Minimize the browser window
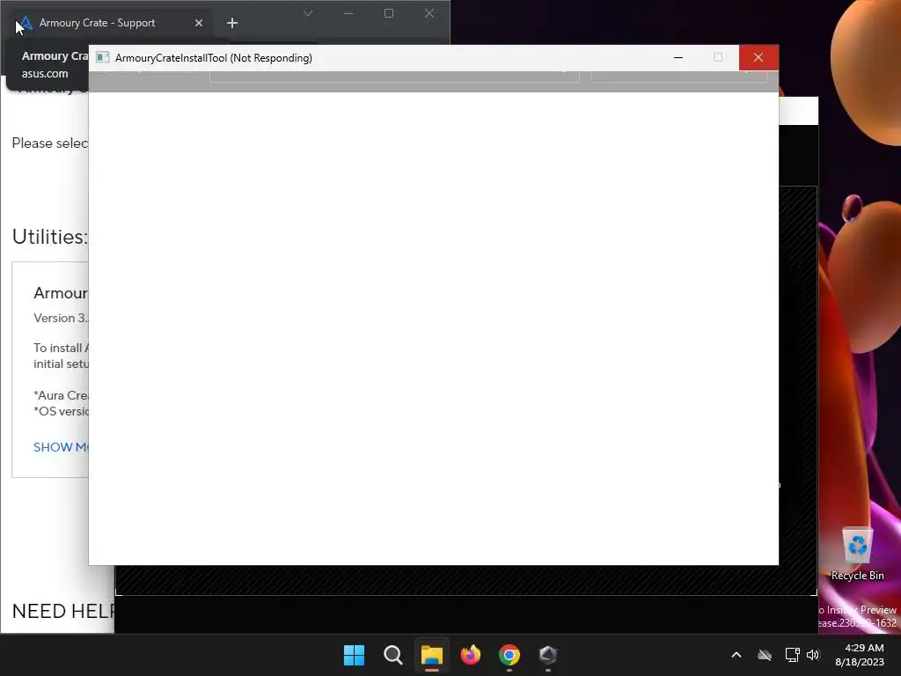Image resolution: width=901 pixels, height=676 pixels. (x=348, y=13)
